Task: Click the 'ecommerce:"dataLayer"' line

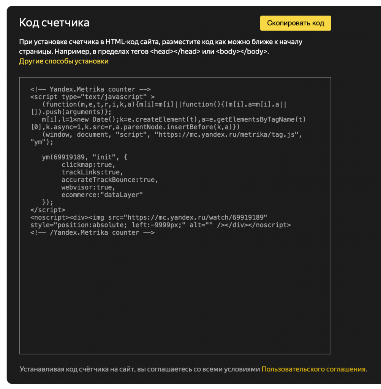Action: point(102,195)
